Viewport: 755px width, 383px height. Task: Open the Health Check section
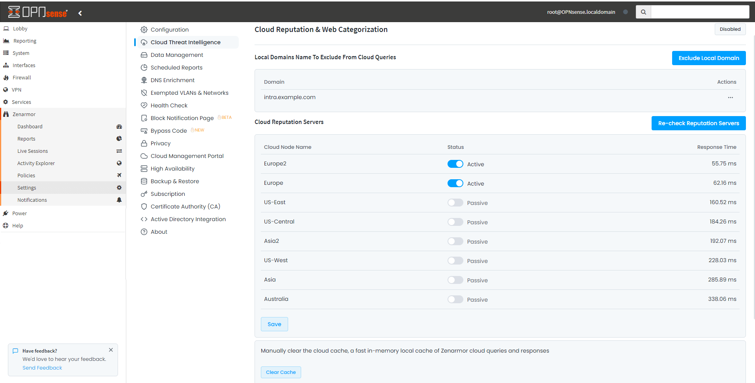pos(169,105)
